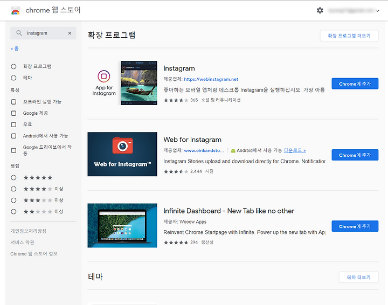The height and width of the screenshot is (305, 388).
Task: Add the Instagram extension to Chrome
Action: (355, 84)
